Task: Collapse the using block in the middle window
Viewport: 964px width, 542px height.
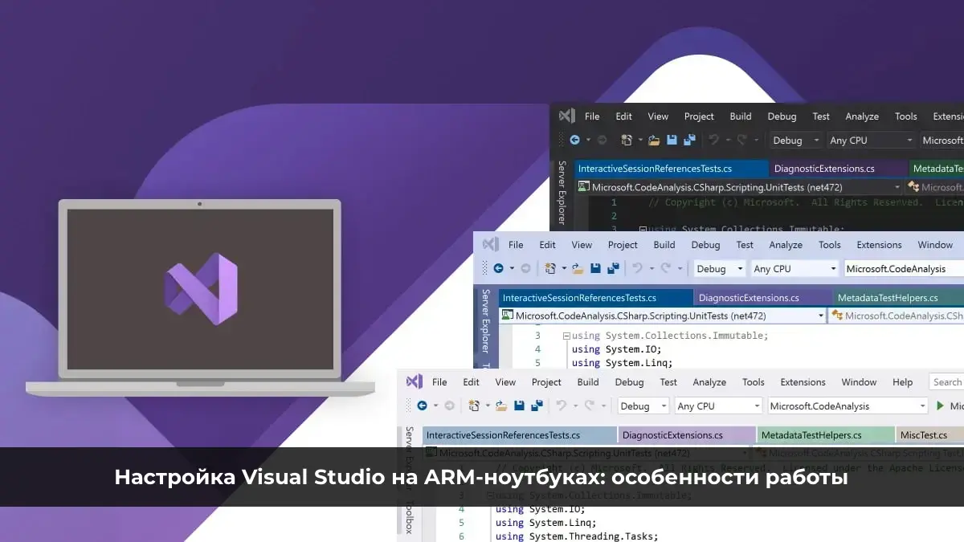Action: coord(566,336)
